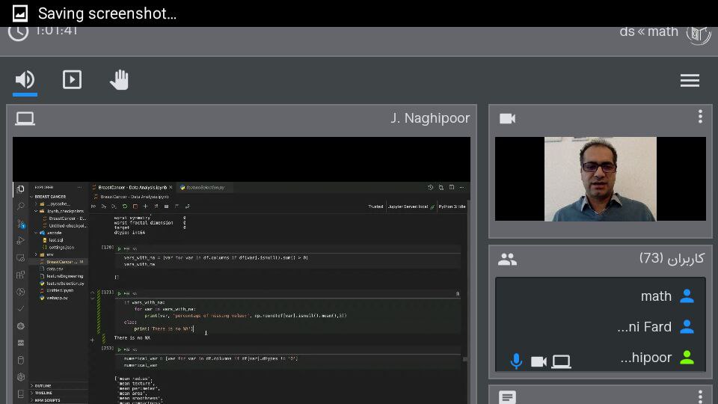Screen dimensions: 718x404
Task: Toggle the speaker audio icon
Action: coord(25,80)
